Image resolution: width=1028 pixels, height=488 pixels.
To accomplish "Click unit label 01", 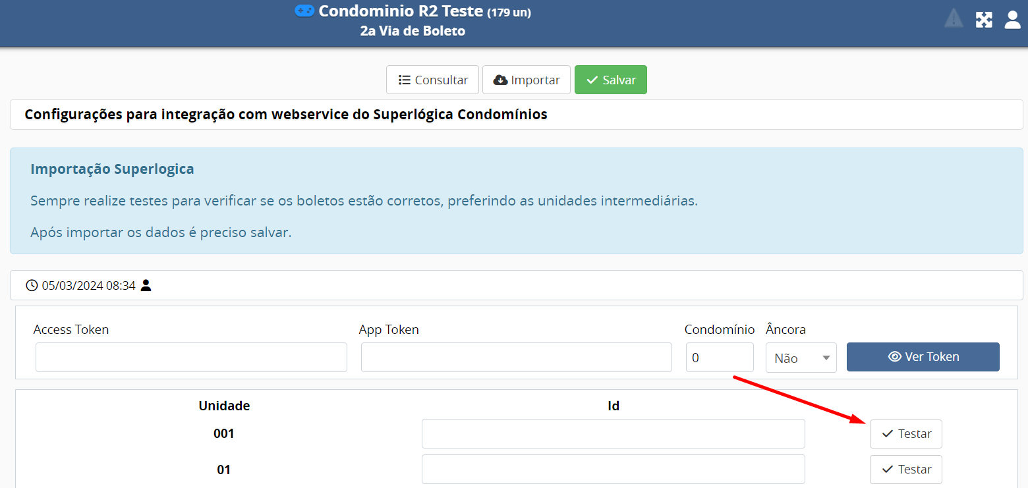I will pos(224,470).
